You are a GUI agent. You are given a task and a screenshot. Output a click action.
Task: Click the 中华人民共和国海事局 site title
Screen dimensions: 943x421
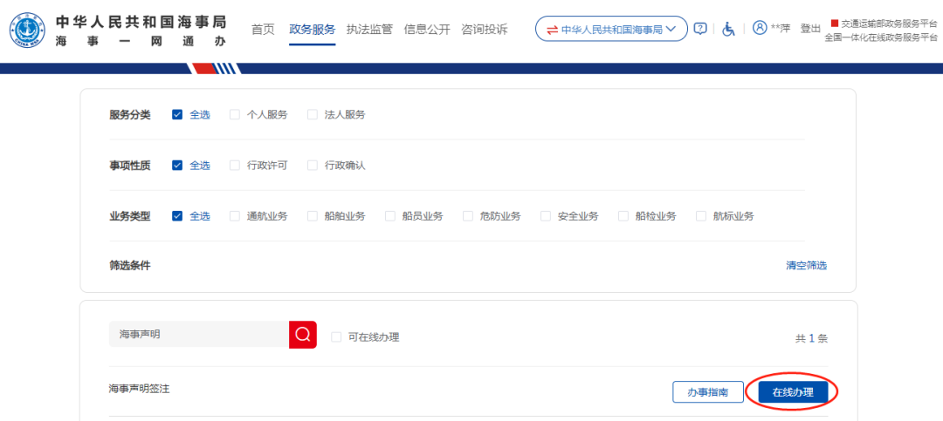[x=141, y=22]
